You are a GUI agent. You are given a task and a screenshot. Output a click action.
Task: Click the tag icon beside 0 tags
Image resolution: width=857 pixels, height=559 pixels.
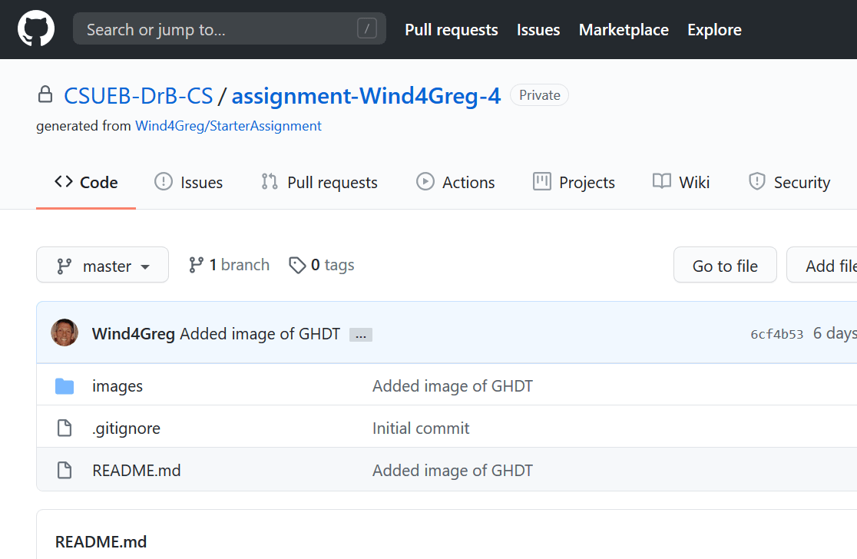point(296,265)
